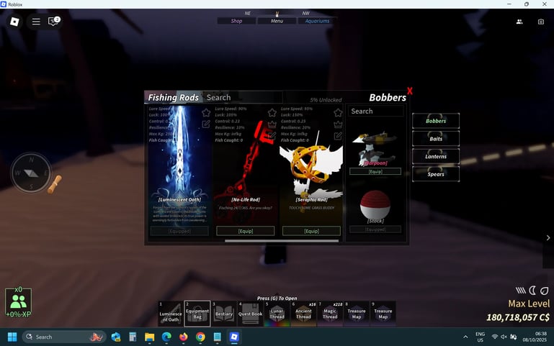The image size is (554, 346).
Task: Open the Shop button at top
Action: 236,21
